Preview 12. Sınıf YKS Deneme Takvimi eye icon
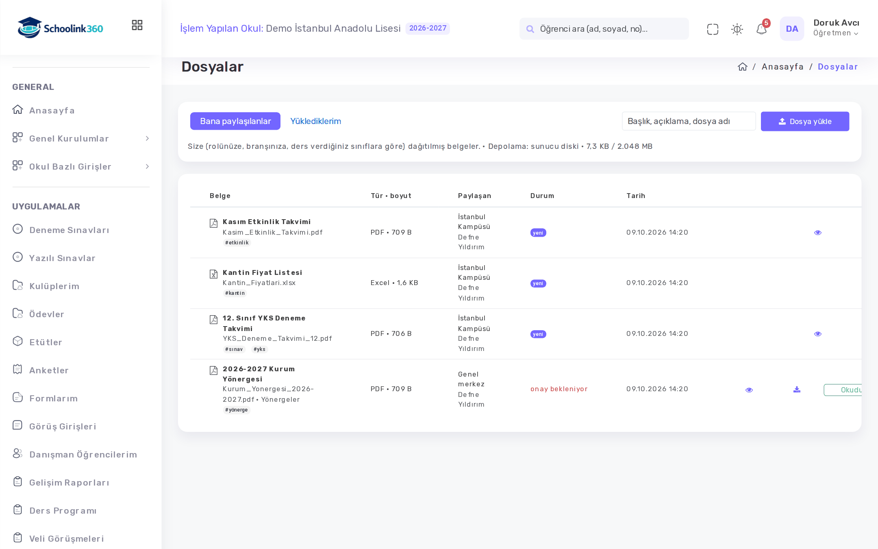The height and width of the screenshot is (549, 878). (x=818, y=334)
